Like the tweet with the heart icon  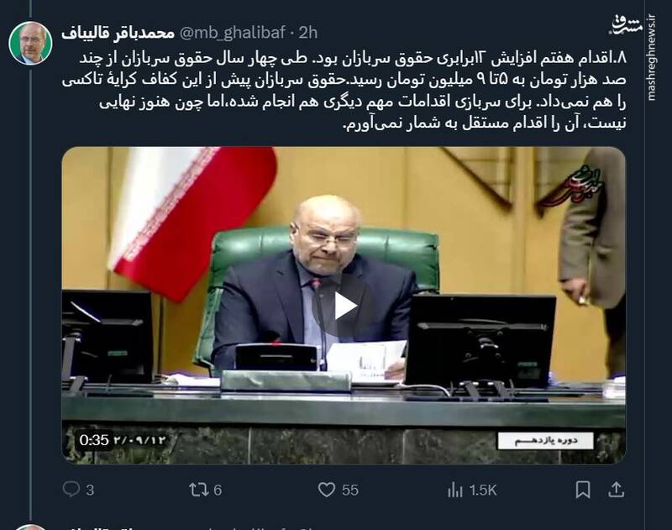point(327,490)
